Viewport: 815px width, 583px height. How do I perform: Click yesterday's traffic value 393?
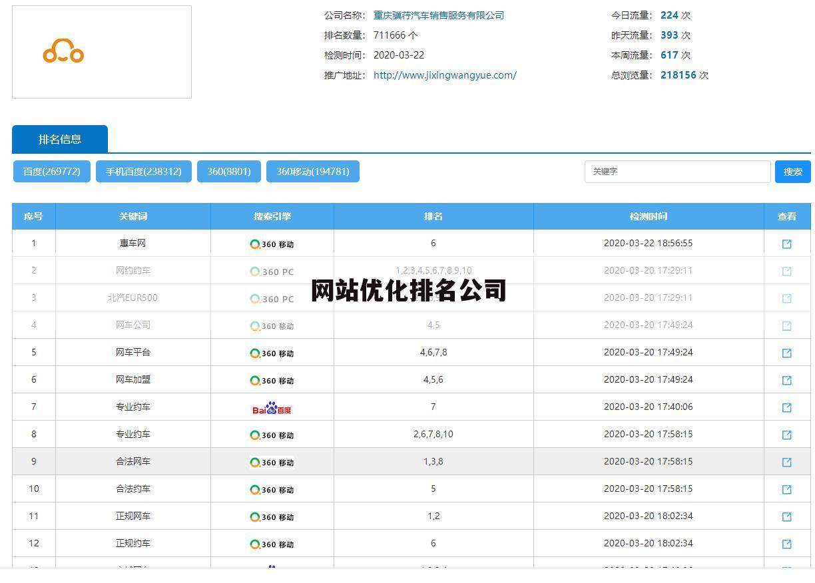point(669,35)
